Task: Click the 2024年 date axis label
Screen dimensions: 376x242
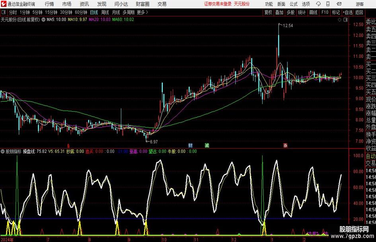Action: click(7, 240)
